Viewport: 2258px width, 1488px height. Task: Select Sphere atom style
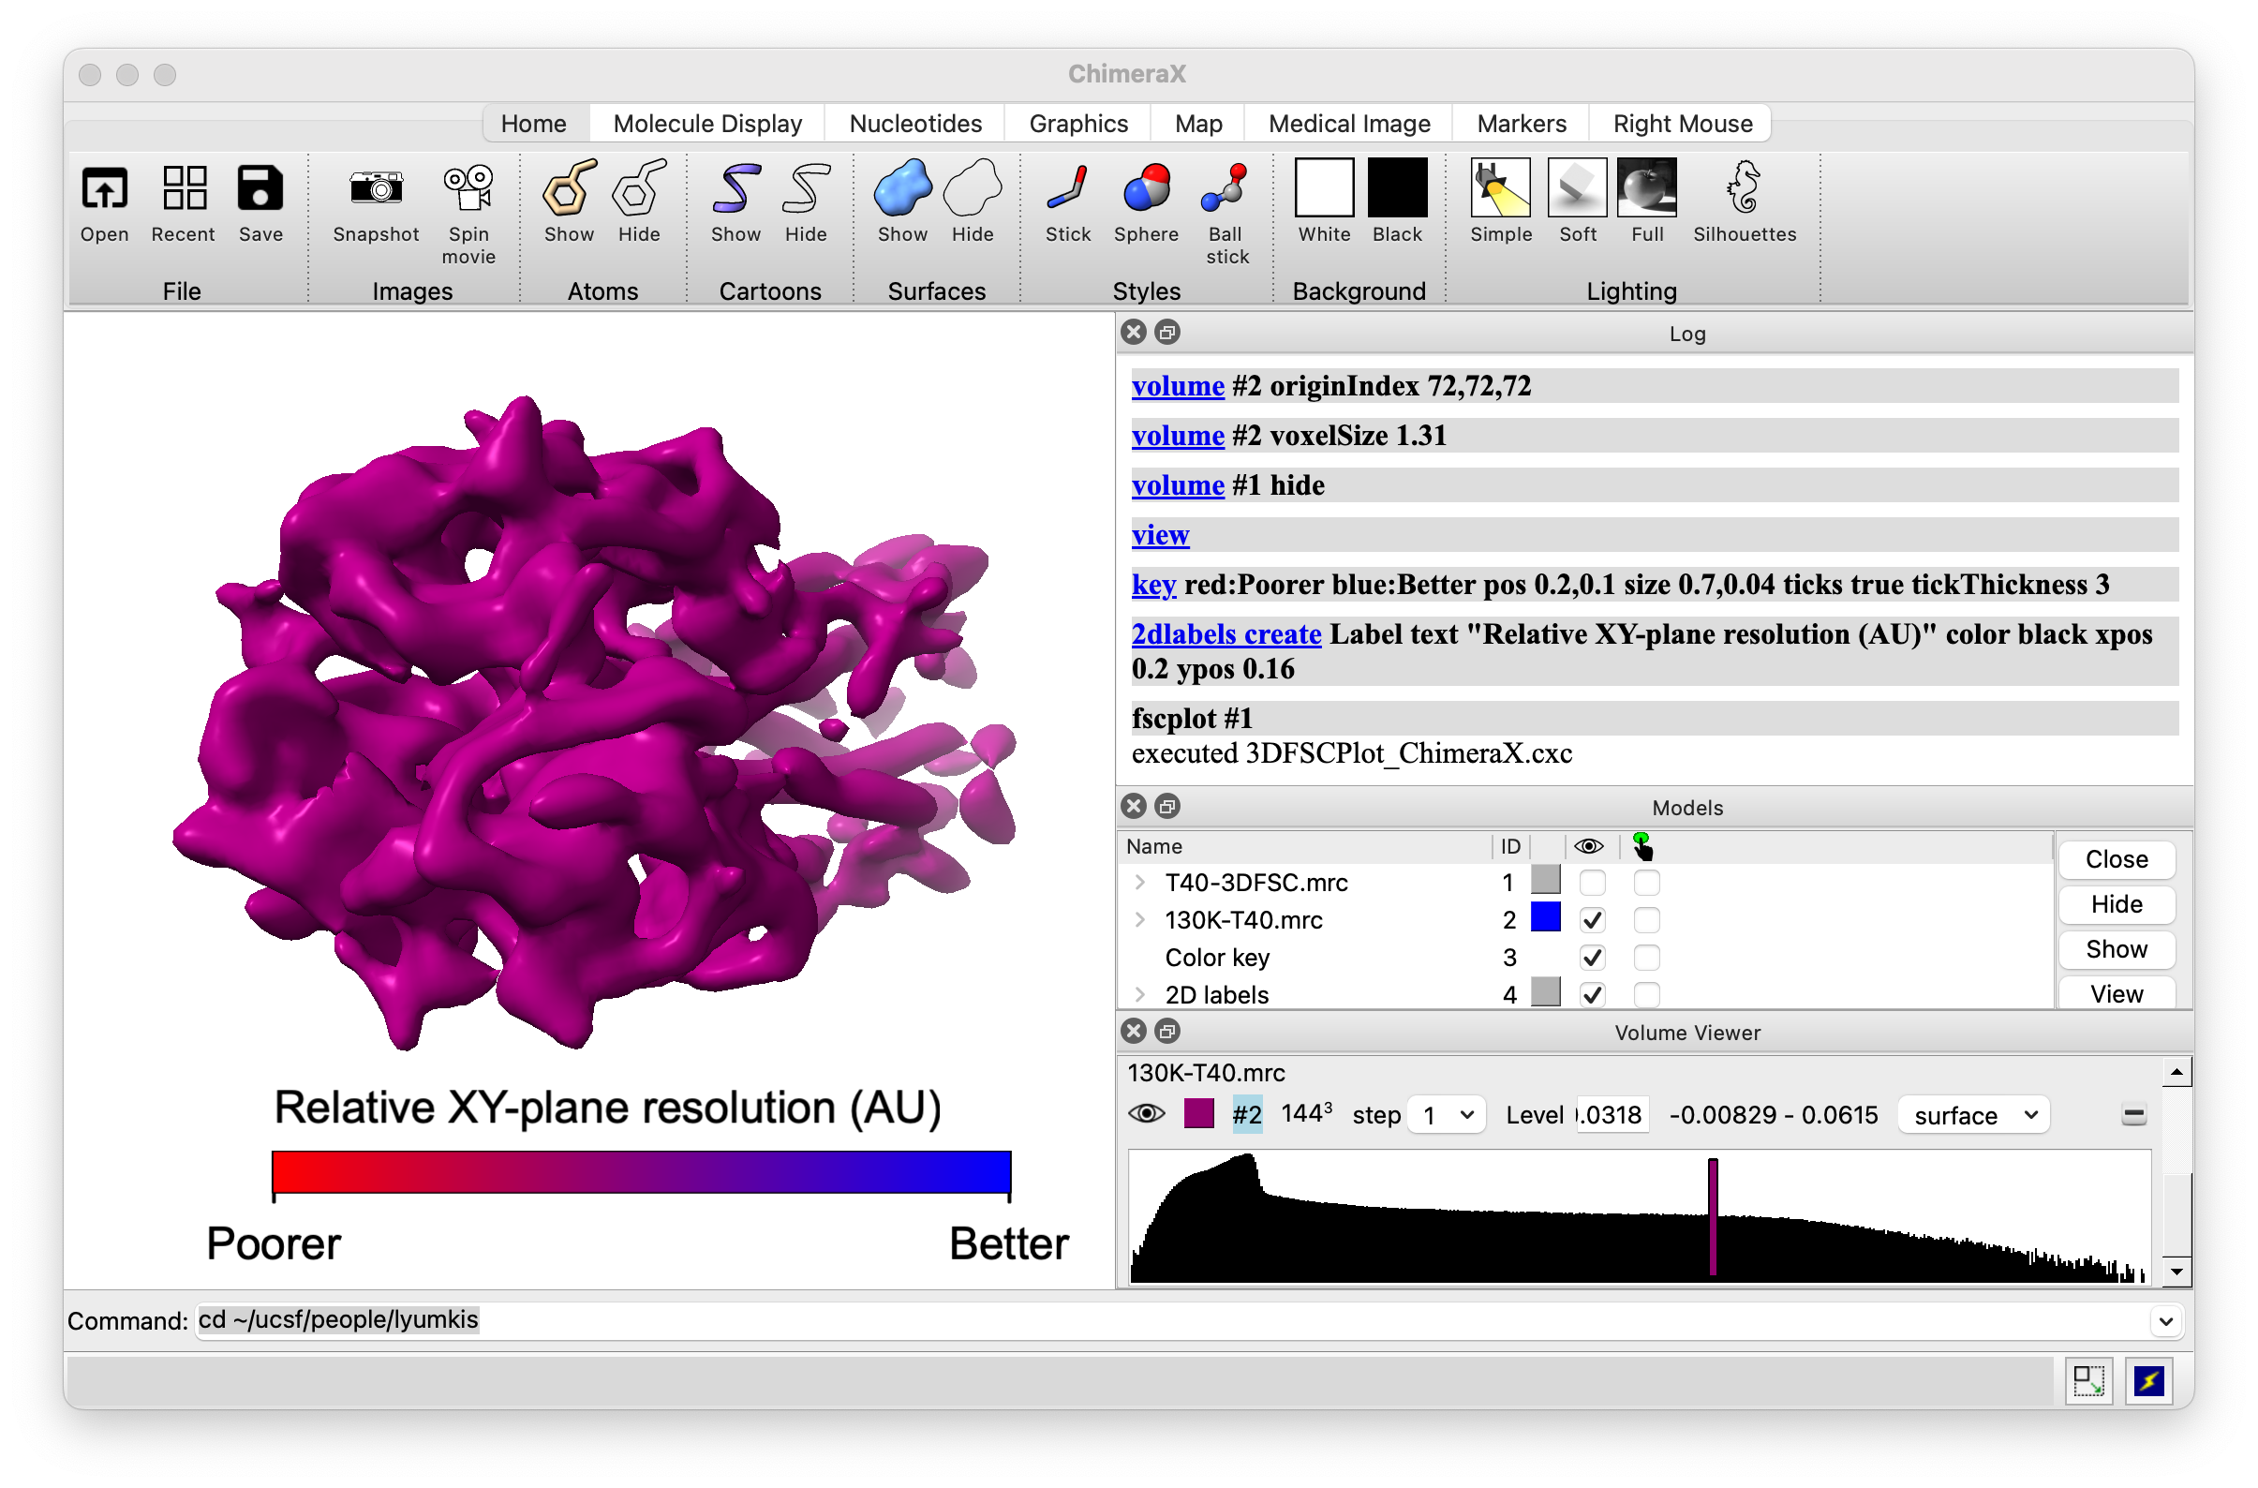[x=1146, y=189]
